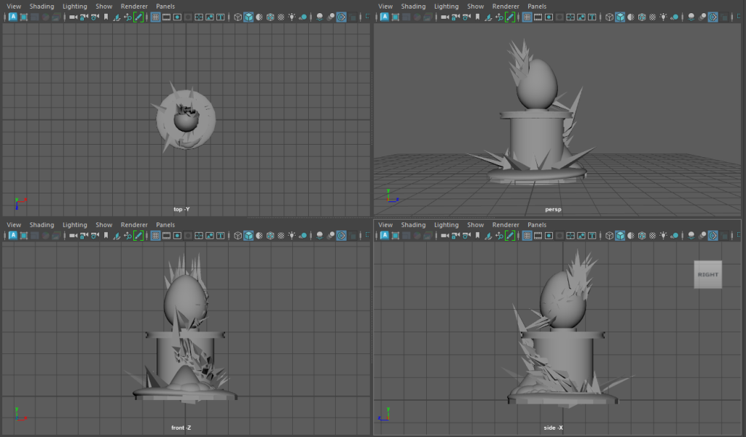The height and width of the screenshot is (437, 746).
Task: Open Renderer menu in side viewport
Action: click(x=506, y=225)
